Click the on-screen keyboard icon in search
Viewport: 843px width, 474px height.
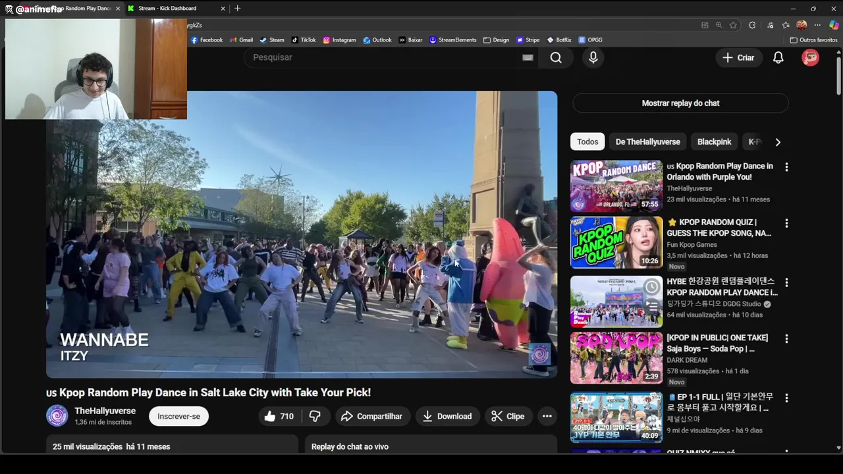528,57
